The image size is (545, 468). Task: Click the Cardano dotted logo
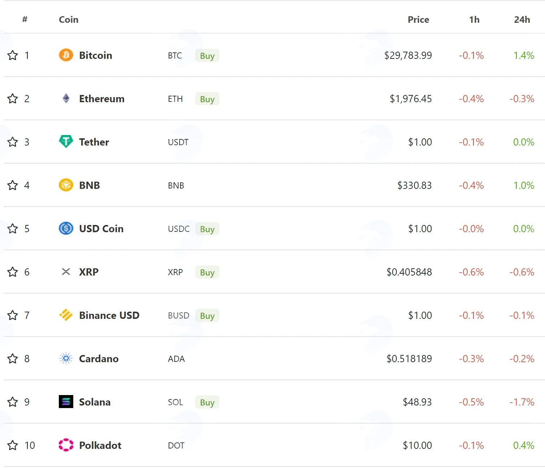pyautogui.click(x=66, y=358)
